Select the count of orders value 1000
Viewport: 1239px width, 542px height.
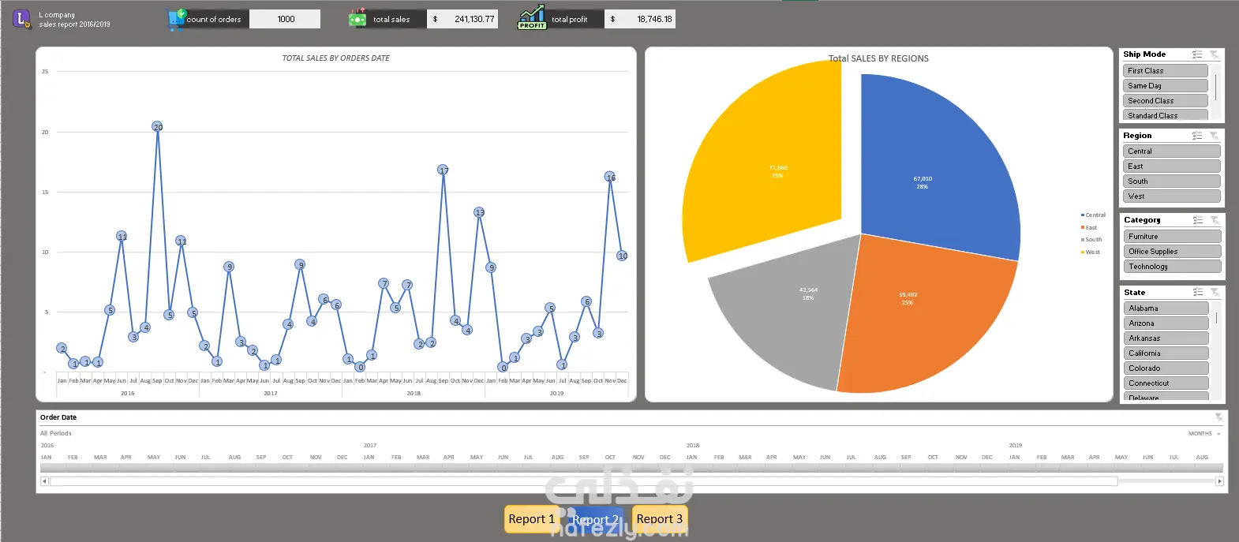pos(286,19)
